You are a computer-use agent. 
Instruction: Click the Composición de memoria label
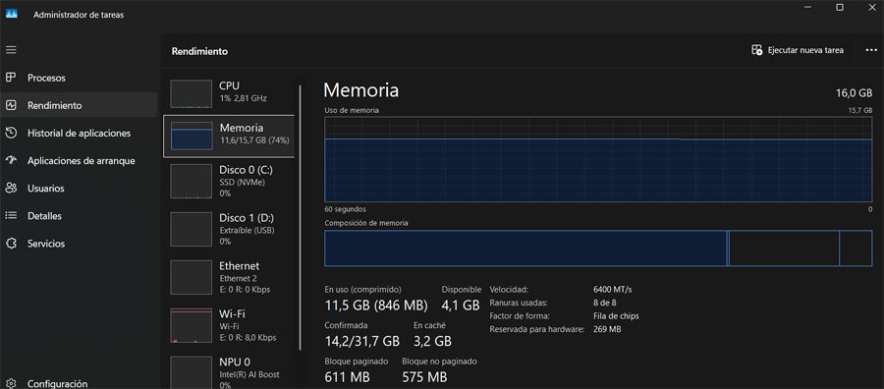click(366, 223)
